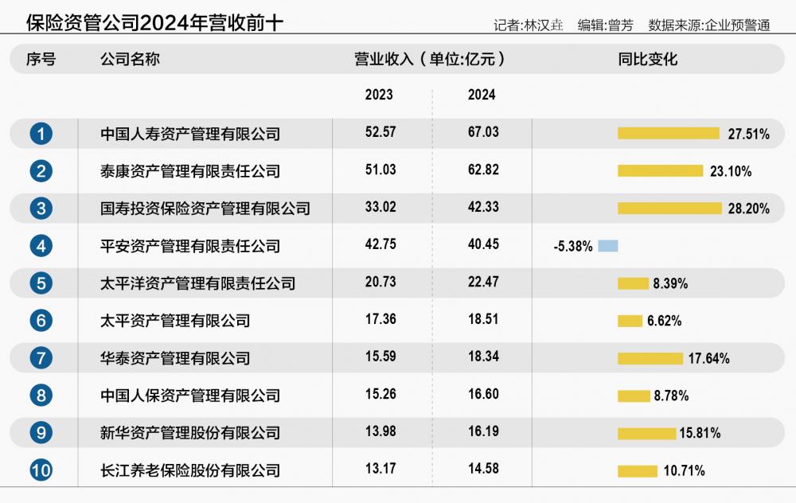Screen dimensions: 796x503
Task: Click company name 新华资产管理股份有限公司
Action: coord(190,433)
